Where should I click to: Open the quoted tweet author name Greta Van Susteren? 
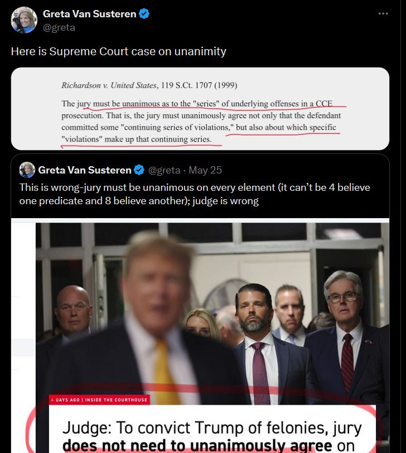click(85, 170)
